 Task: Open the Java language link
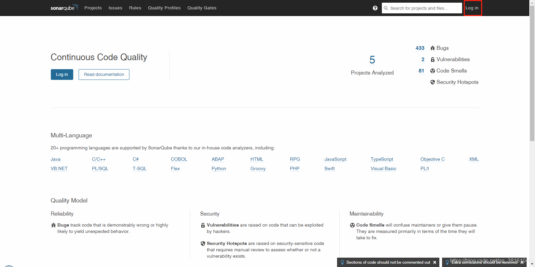point(56,159)
